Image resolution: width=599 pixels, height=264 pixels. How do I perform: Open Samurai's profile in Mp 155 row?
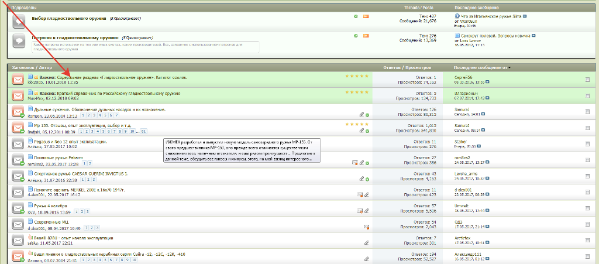pos(463,125)
